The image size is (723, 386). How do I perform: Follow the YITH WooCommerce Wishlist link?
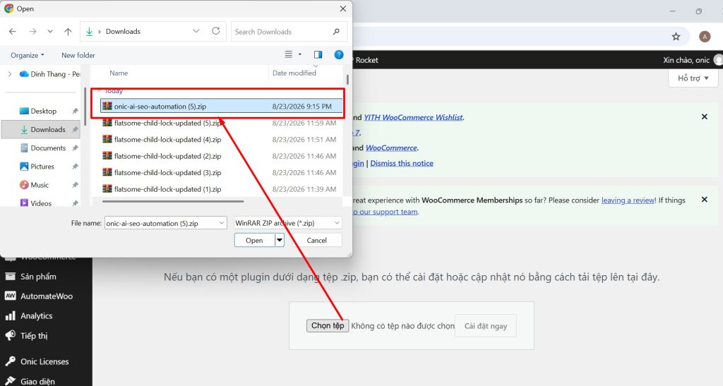(x=413, y=117)
